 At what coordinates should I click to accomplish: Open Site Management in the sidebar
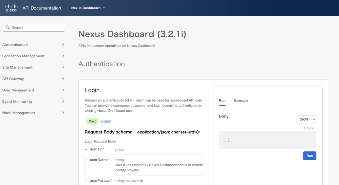pos(17,67)
